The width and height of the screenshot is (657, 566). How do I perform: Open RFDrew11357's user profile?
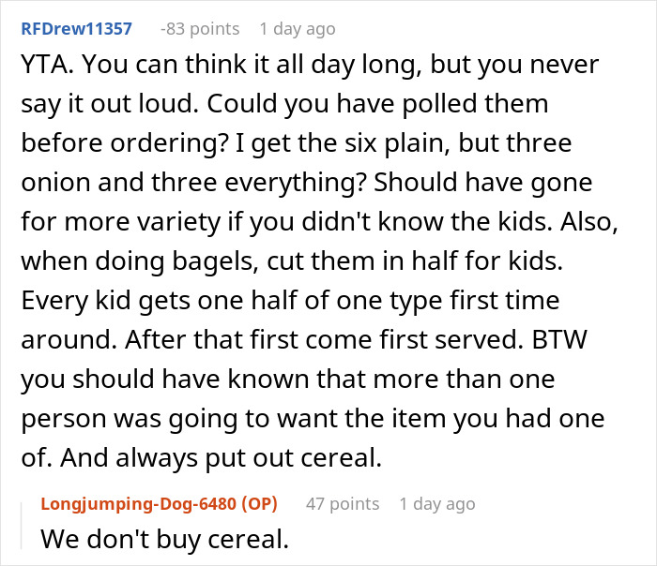[75, 29]
